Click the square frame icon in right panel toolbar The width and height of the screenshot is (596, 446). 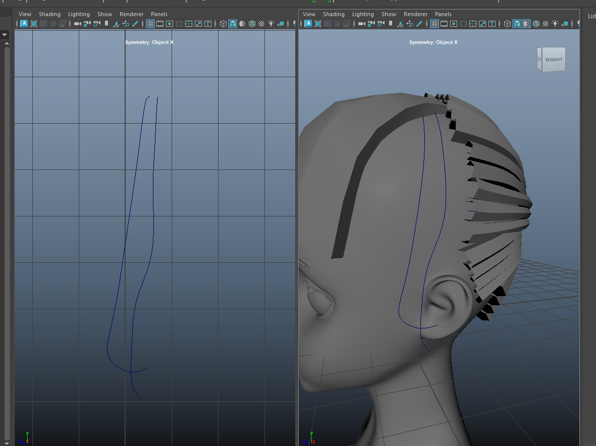pyautogui.click(x=318, y=24)
